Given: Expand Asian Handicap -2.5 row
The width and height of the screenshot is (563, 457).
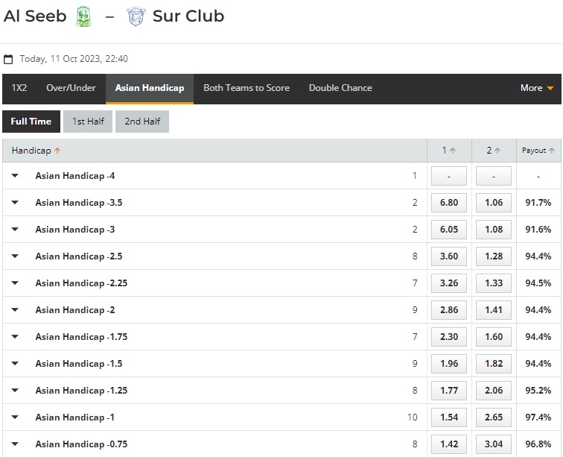Looking at the screenshot, I should tap(15, 256).
